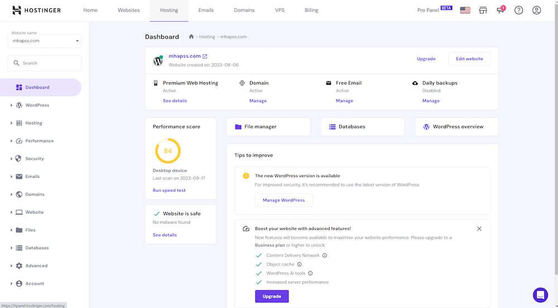Click the File manager folder icon

pyautogui.click(x=238, y=127)
